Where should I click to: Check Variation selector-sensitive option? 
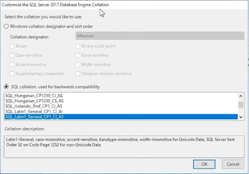point(78,74)
